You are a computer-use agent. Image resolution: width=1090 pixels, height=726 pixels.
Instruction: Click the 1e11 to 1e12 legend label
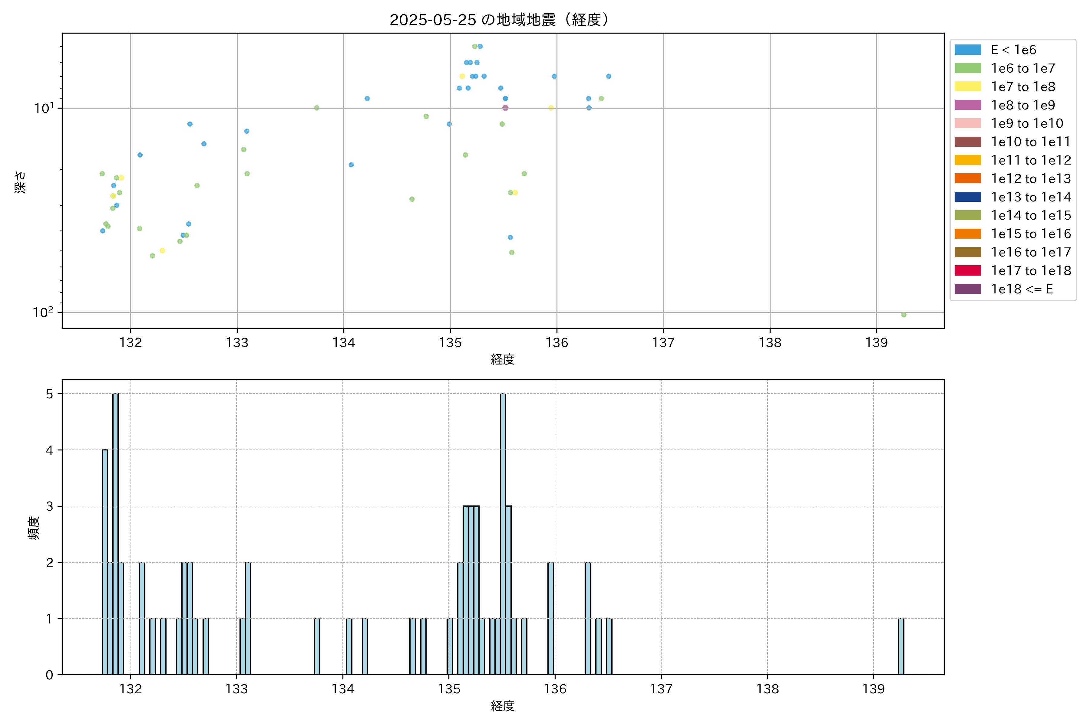coord(1031,160)
